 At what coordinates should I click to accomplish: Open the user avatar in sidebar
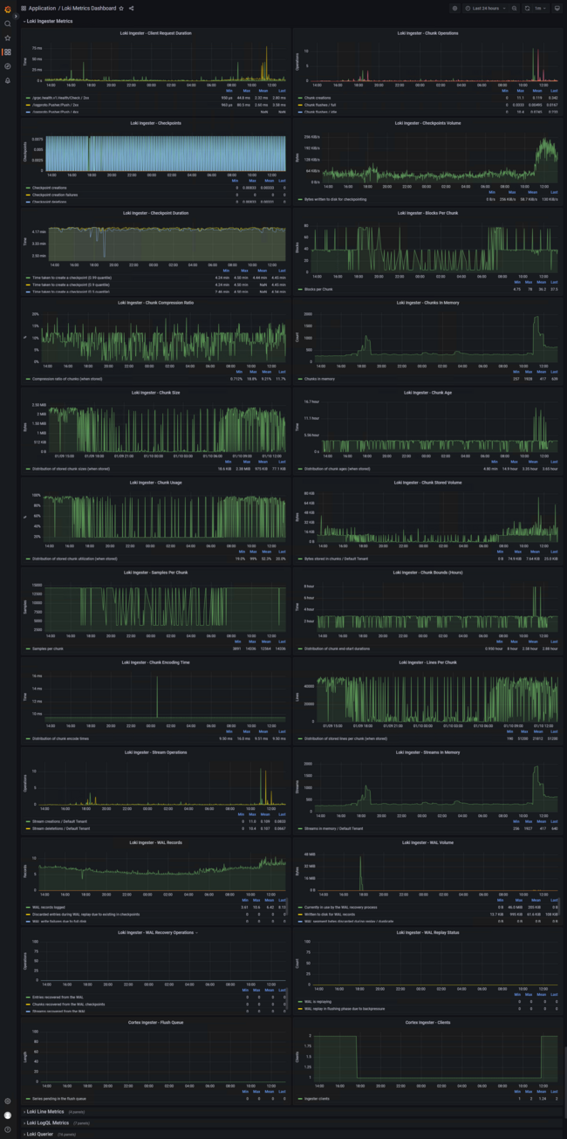tap(8, 1115)
